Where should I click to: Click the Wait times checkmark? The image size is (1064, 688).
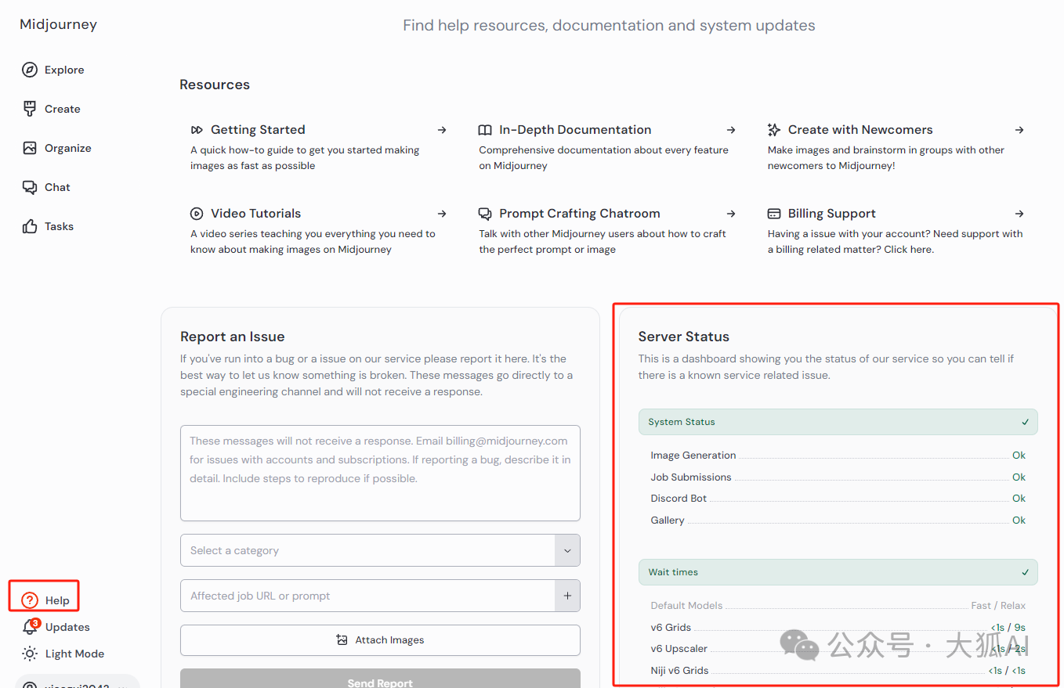pos(1026,572)
